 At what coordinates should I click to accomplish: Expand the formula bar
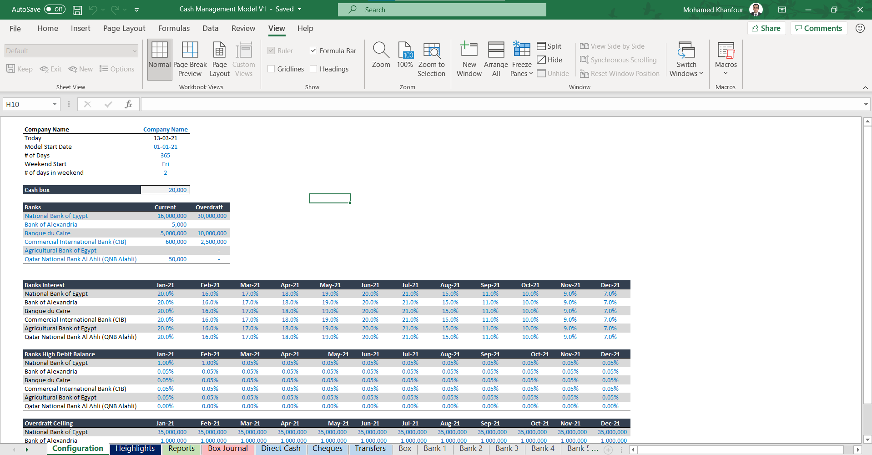(866, 104)
